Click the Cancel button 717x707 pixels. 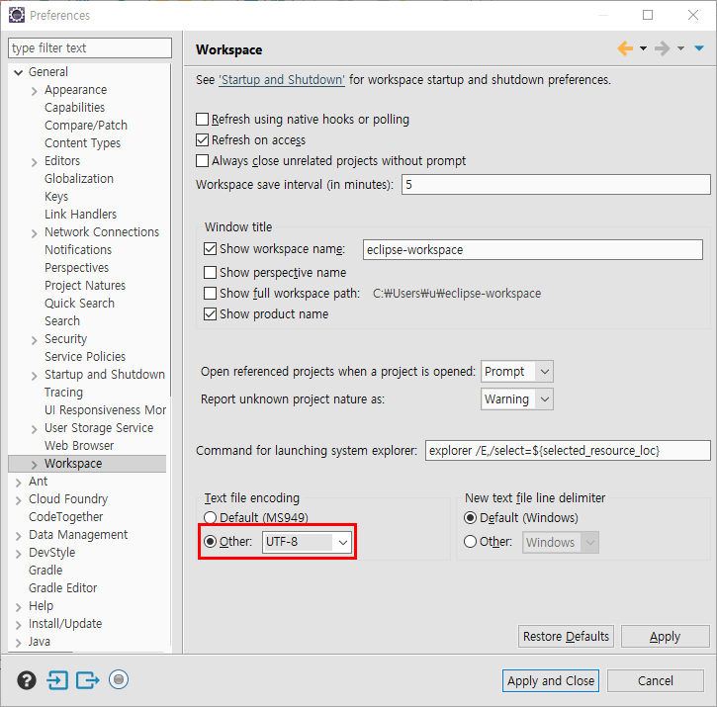point(656,681)
